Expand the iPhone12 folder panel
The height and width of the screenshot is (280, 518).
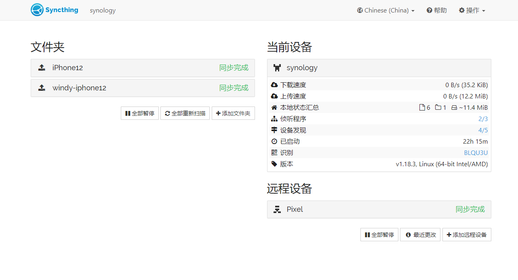coord(143,68)
